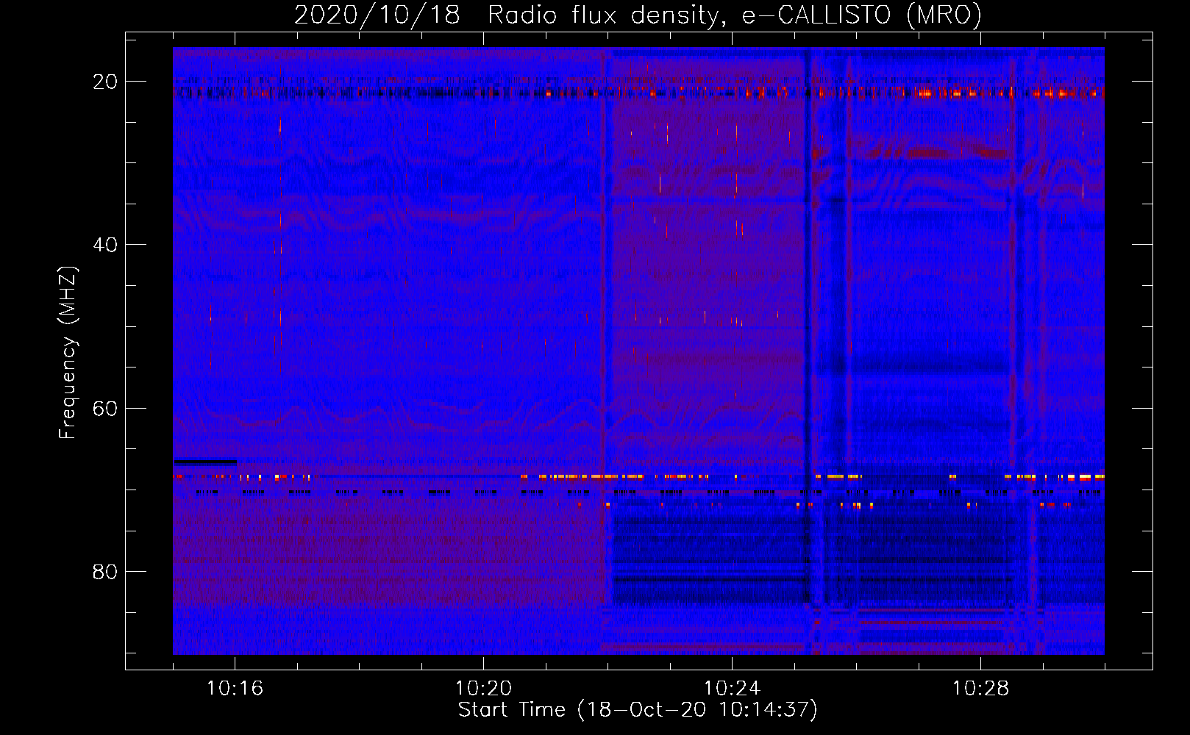Click the 'Start Time (18-Oct-20 10:14:37)' label
The image size is (1190, 735).
pos(638,709)
